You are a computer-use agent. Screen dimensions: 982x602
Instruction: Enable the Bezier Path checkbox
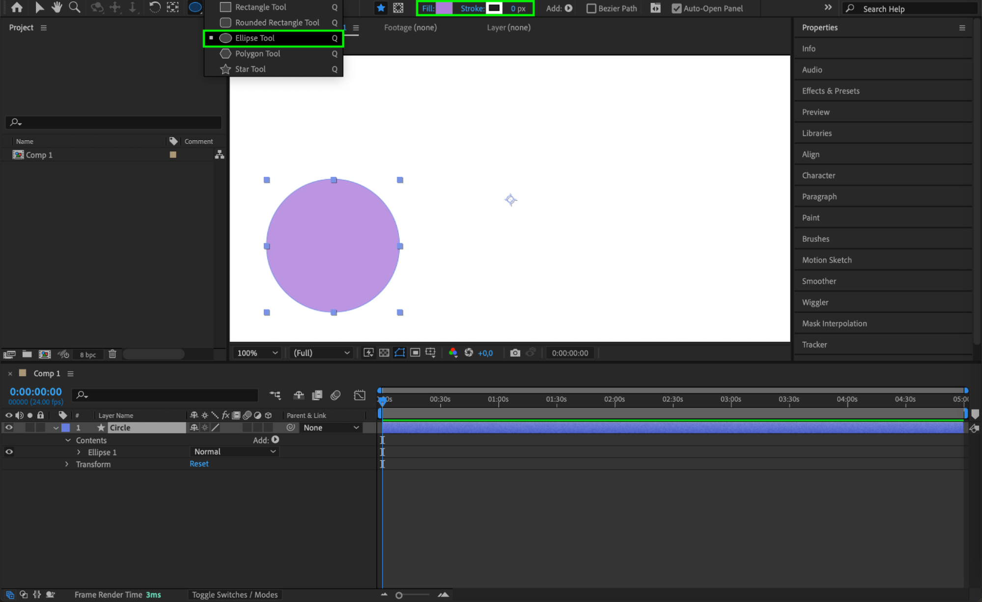click(x=591, y=8)
